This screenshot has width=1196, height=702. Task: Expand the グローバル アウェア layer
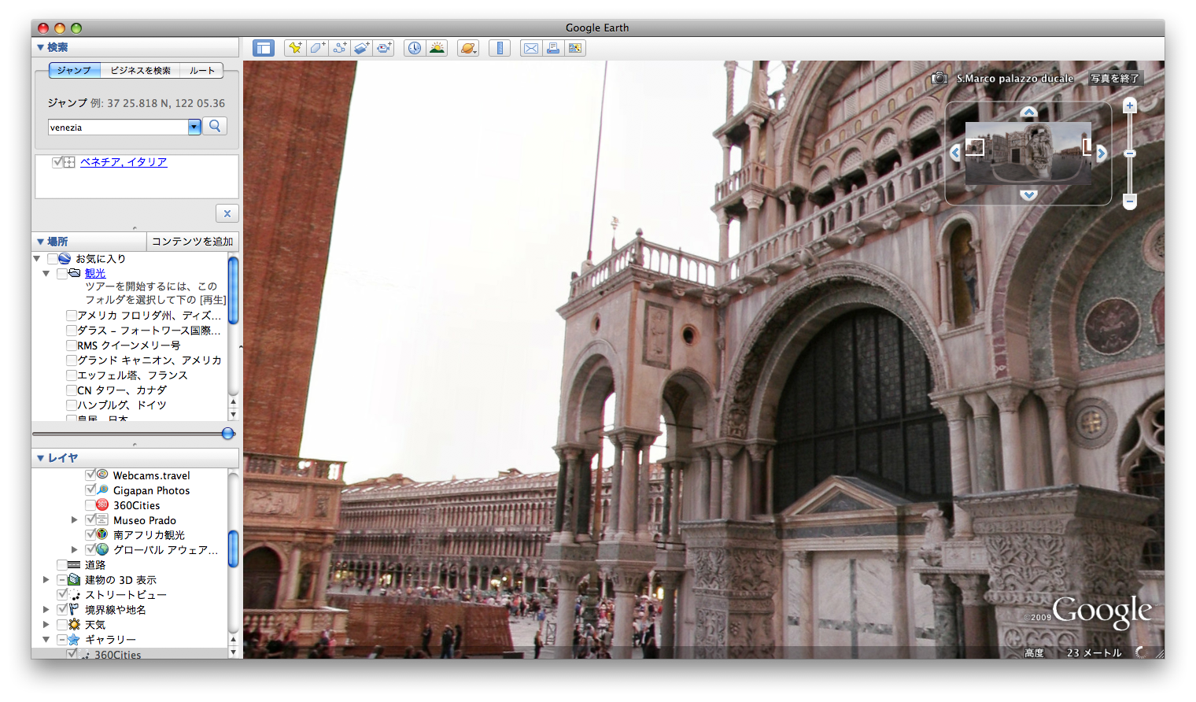point(75,549)
